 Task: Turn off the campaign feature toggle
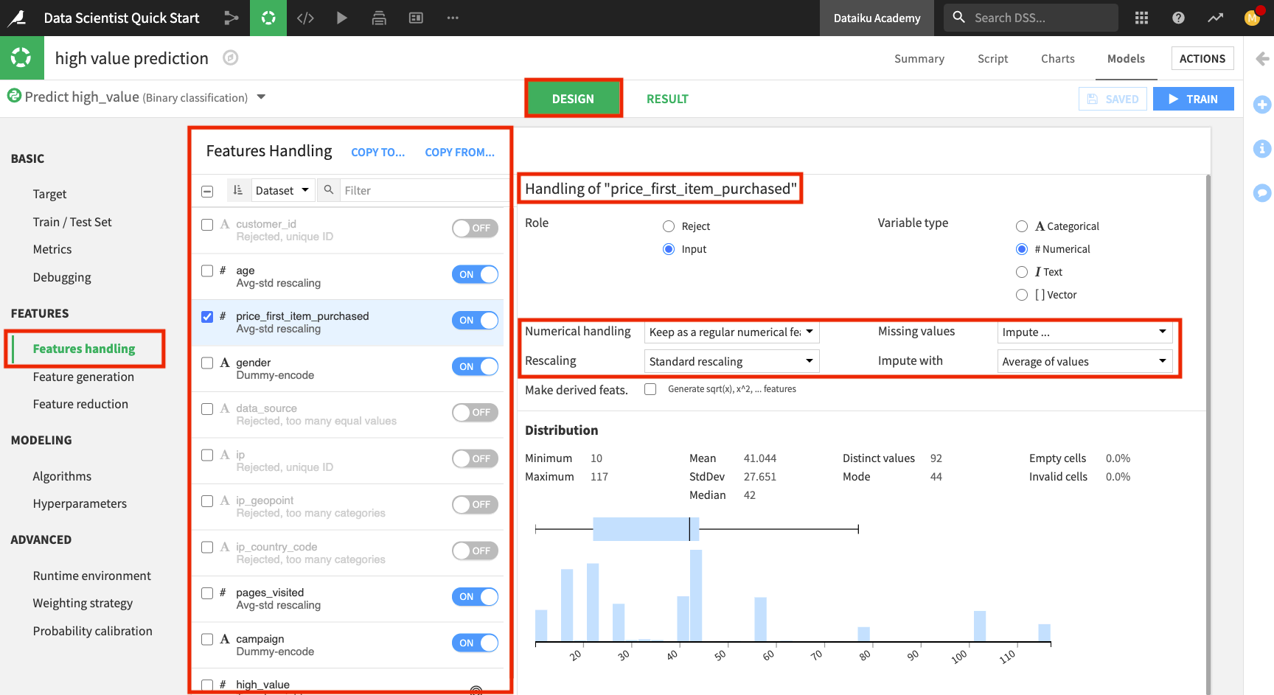[x=475, y=643]
